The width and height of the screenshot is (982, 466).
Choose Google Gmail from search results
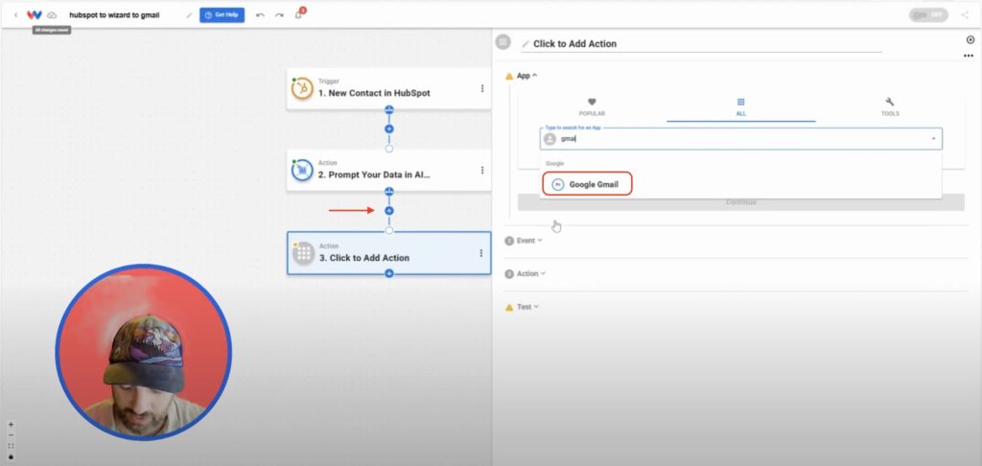coord(588,184)
